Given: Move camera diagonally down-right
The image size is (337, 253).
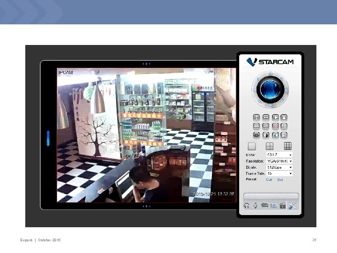Looking at the screenshot, I should pyautogui.click(x=282, y=100).
